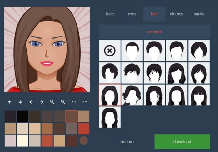Viewport: 218px width, 152px height.
Task: Redo the last change
Action: pyautogui.click(x=84, y=102)
